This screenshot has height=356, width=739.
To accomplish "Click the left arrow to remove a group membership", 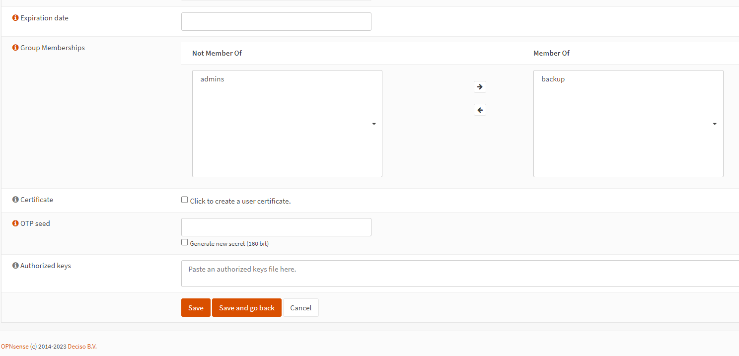I will click(479, 109).
